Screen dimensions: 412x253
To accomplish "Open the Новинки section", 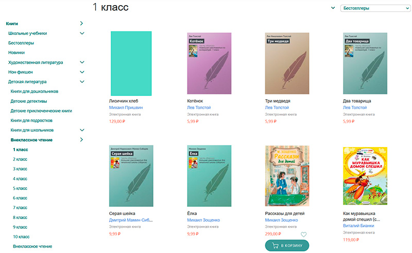I will [x=16, y=52].
